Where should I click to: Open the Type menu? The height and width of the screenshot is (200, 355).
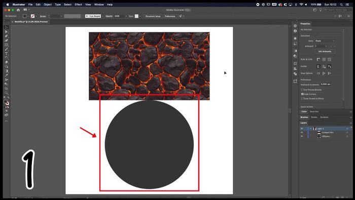click(x=58, y=5)
